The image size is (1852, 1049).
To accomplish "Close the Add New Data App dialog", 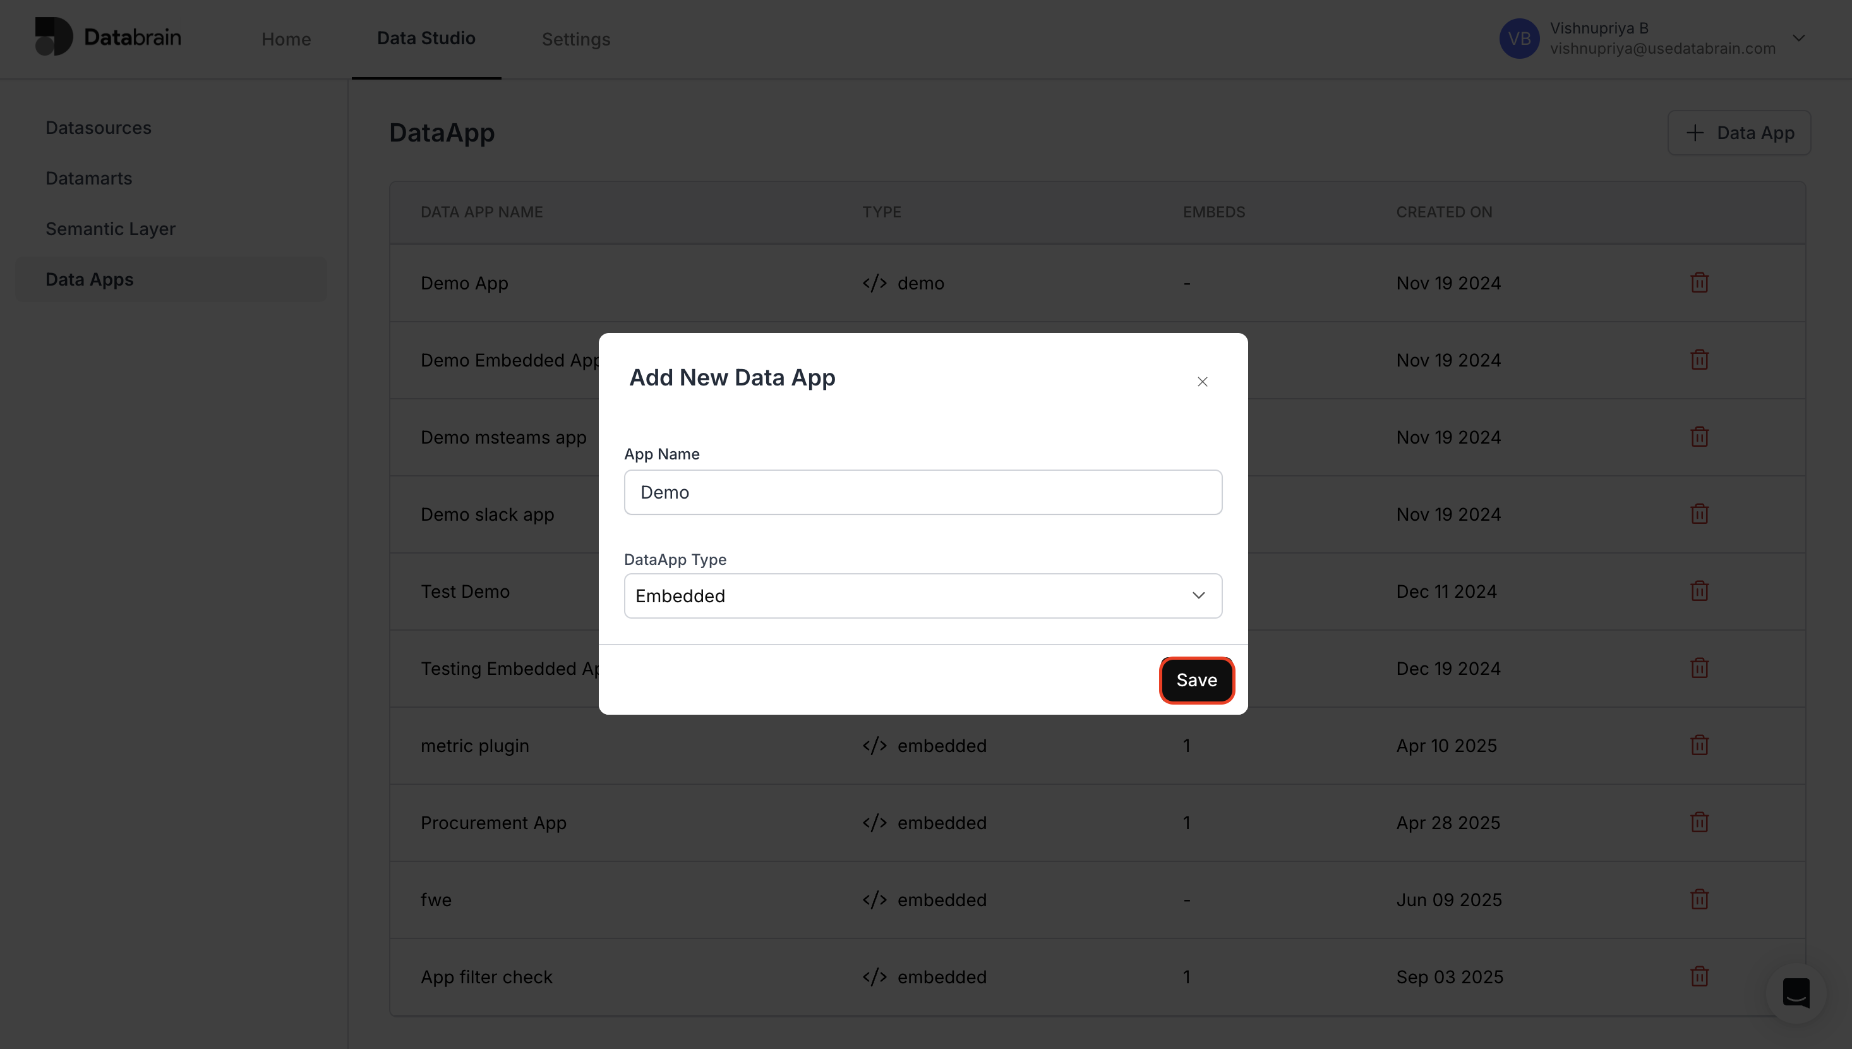I will click(x=1202, y=382).
